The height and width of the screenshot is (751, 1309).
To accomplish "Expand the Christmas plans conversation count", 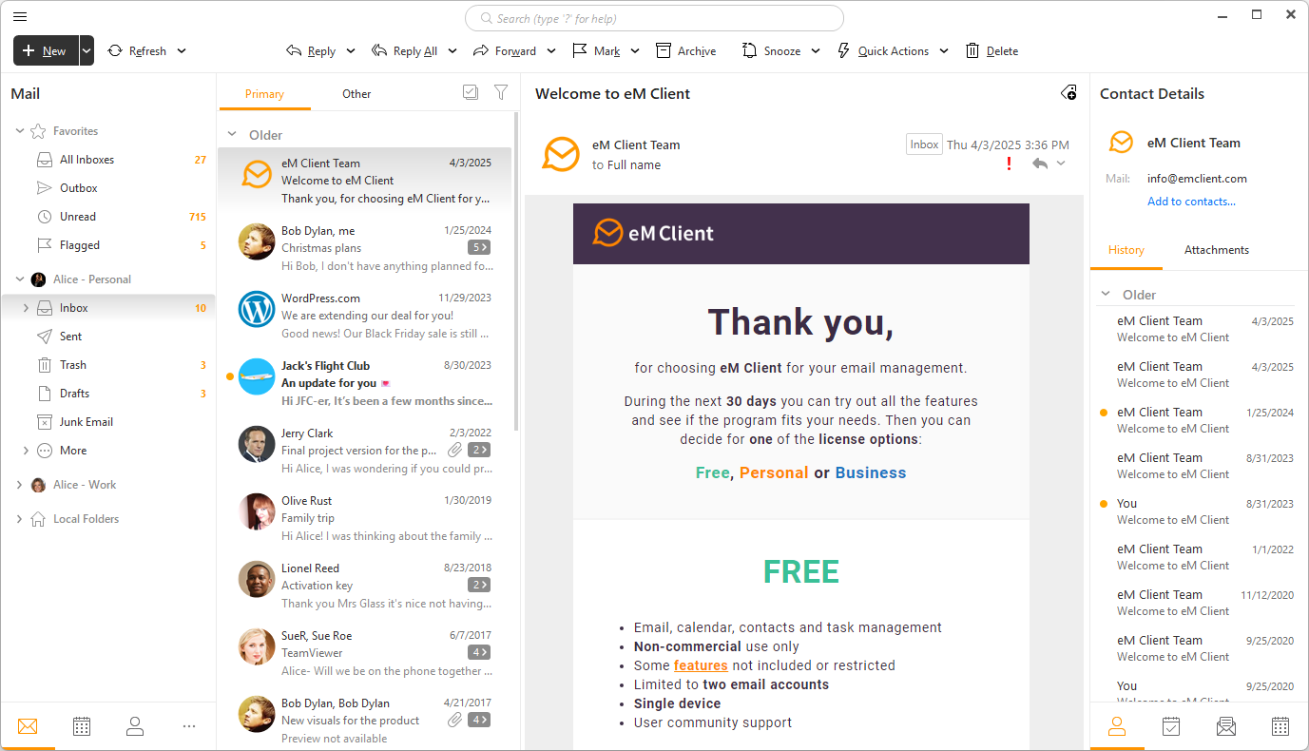I will tap(479, 247).
